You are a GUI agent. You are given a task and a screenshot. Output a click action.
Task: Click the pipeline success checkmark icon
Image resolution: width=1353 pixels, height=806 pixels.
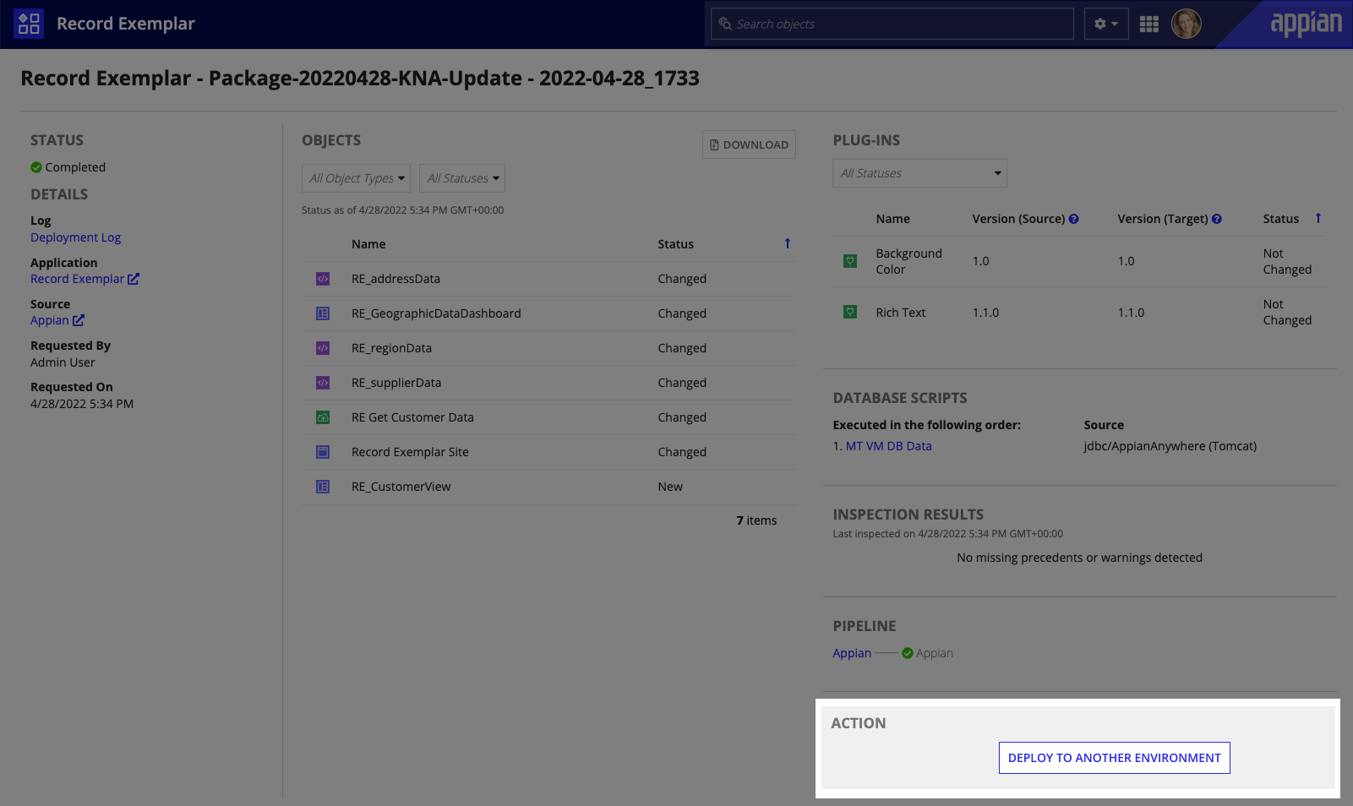point(908,653)
